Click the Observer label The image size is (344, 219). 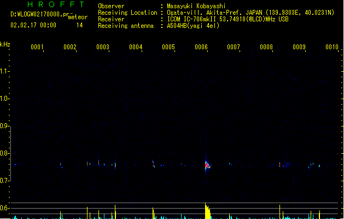pyautogui.click(x=111, y=6)
